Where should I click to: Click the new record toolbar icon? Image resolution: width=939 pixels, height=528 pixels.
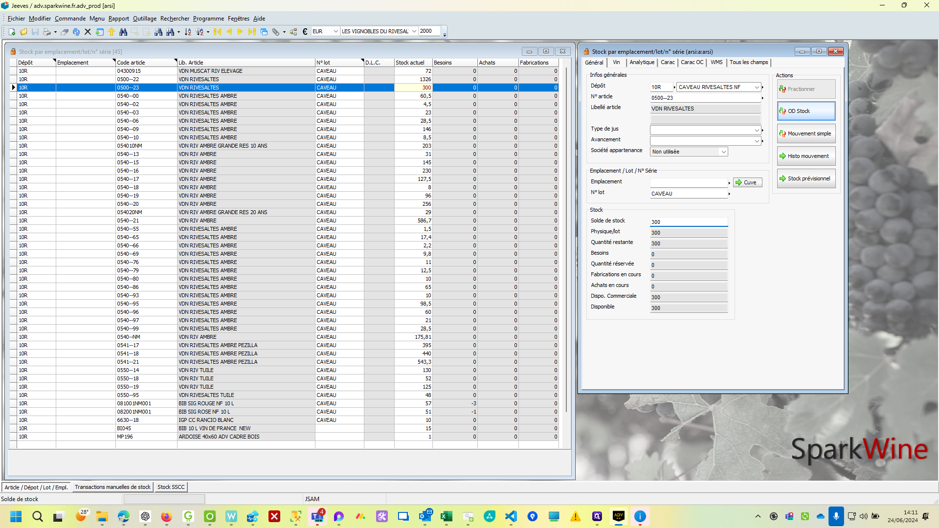pos(12,32)
